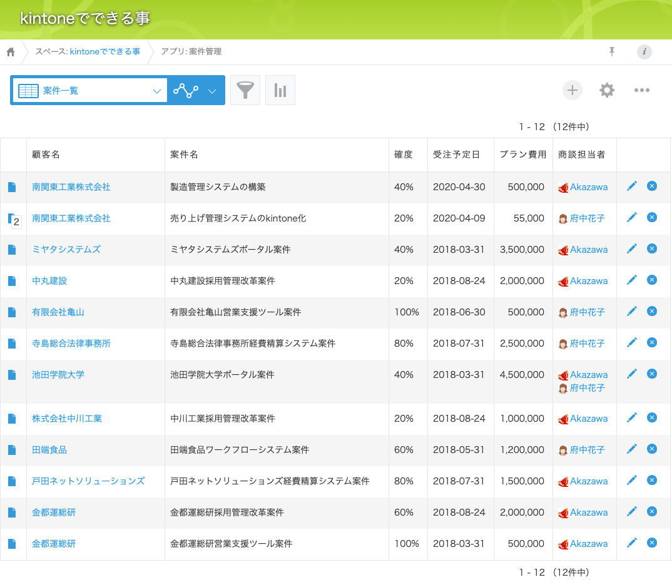Select the 2018-05-31 date cell
Screen dimensions: 672x582
tap(459, 450)
